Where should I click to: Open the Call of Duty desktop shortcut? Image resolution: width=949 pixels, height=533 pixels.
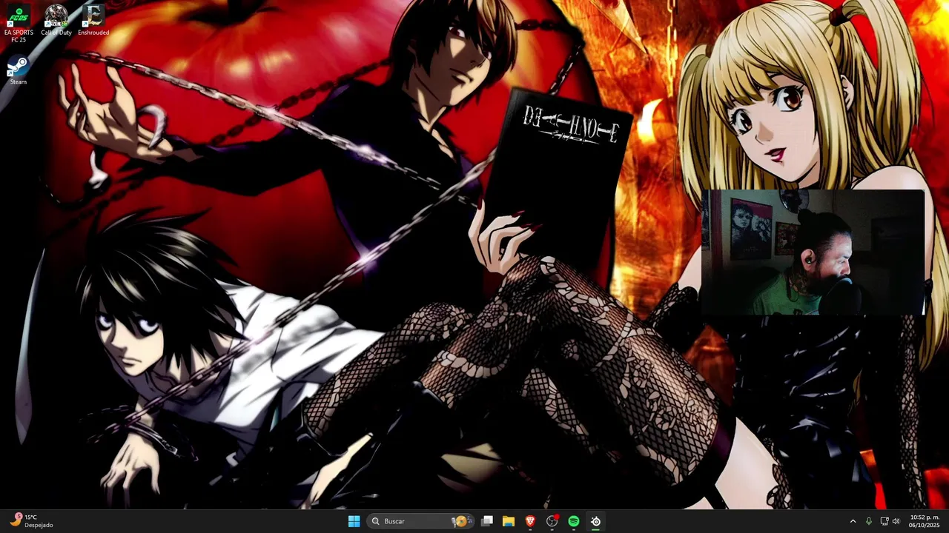point(56,20)
